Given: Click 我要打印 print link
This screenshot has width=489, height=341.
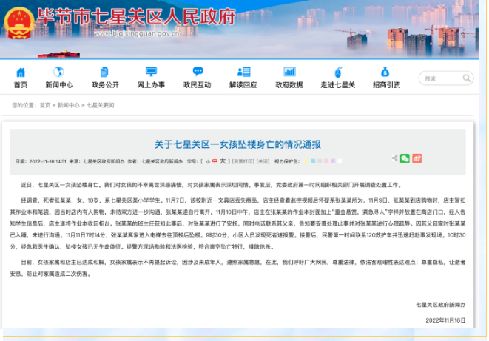Looking at the screenshot, I should click(244, 161).
